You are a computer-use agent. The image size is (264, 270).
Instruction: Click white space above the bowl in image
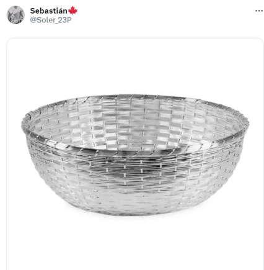pyautogui.click(x=135, y=66)
